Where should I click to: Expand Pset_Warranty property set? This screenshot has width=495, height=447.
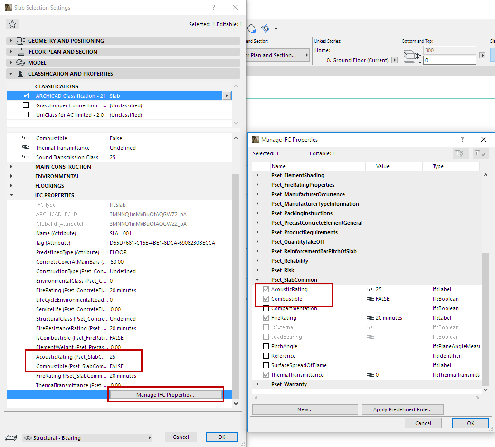click(x=257, y=384)
